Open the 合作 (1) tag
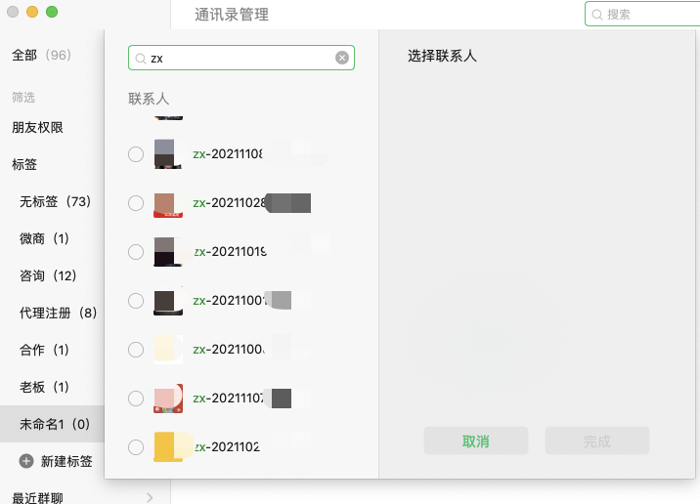Screen dimensions: 700x504 [44, 350]
